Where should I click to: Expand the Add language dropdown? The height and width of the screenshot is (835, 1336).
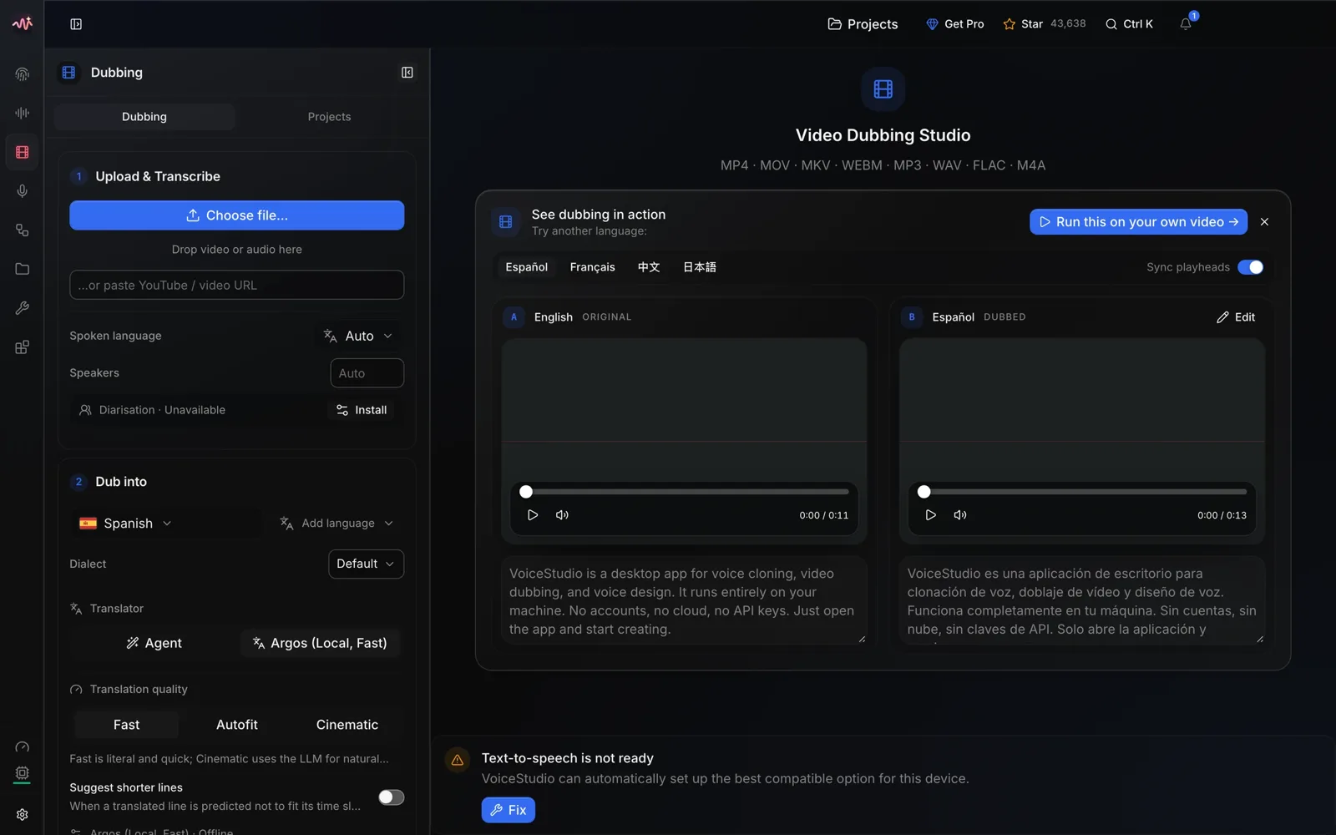[337, 524]
